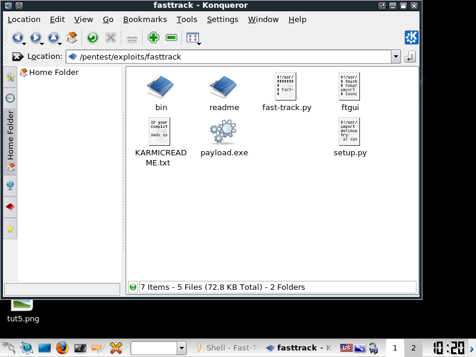The height and width of the screenshot is (357, 476).
Task: Open the Help menu
Action: [x=297, y=20]
